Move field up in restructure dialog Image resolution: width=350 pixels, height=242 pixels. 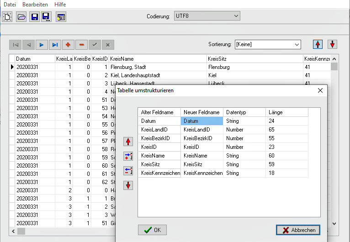coord(128,142)
